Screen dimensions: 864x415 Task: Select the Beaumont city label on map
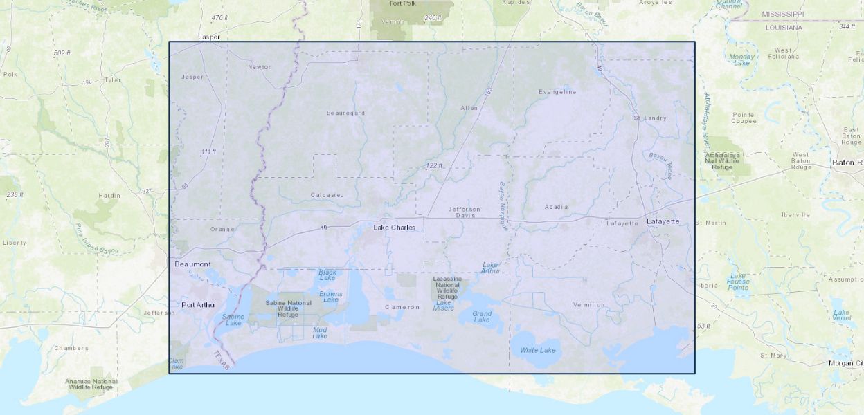tap(192, 264)
